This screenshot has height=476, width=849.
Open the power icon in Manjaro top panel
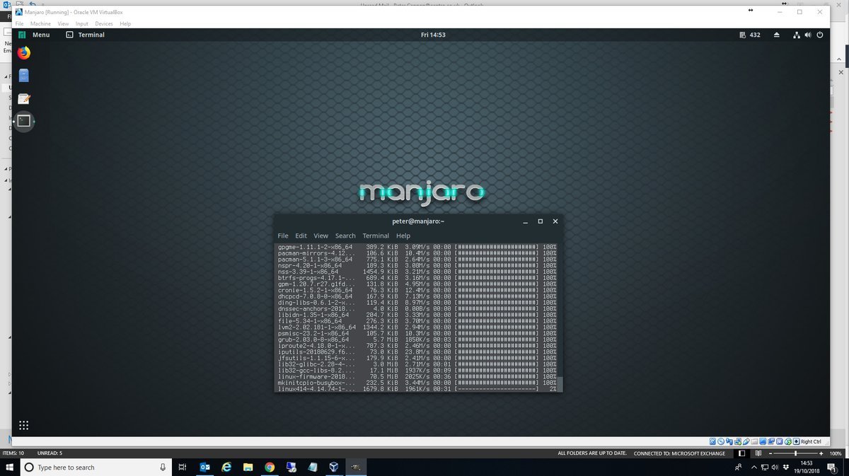[x=819, y=35]
